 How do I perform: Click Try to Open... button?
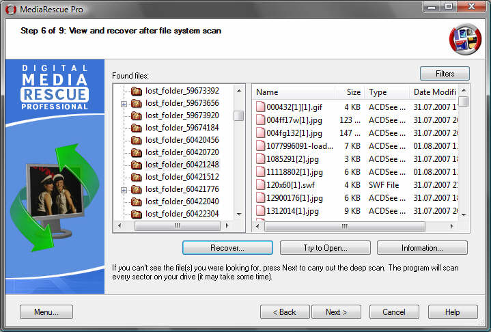tap(325, 248)
